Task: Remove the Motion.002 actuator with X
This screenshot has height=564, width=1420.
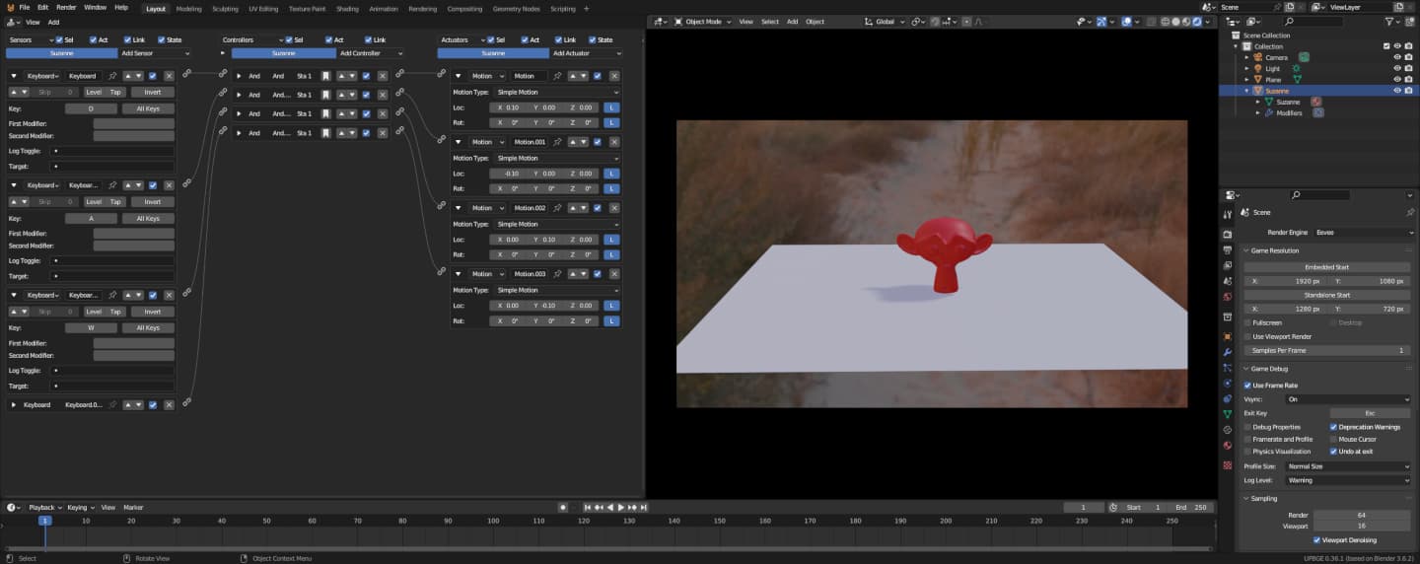Action: pos(614,208)
